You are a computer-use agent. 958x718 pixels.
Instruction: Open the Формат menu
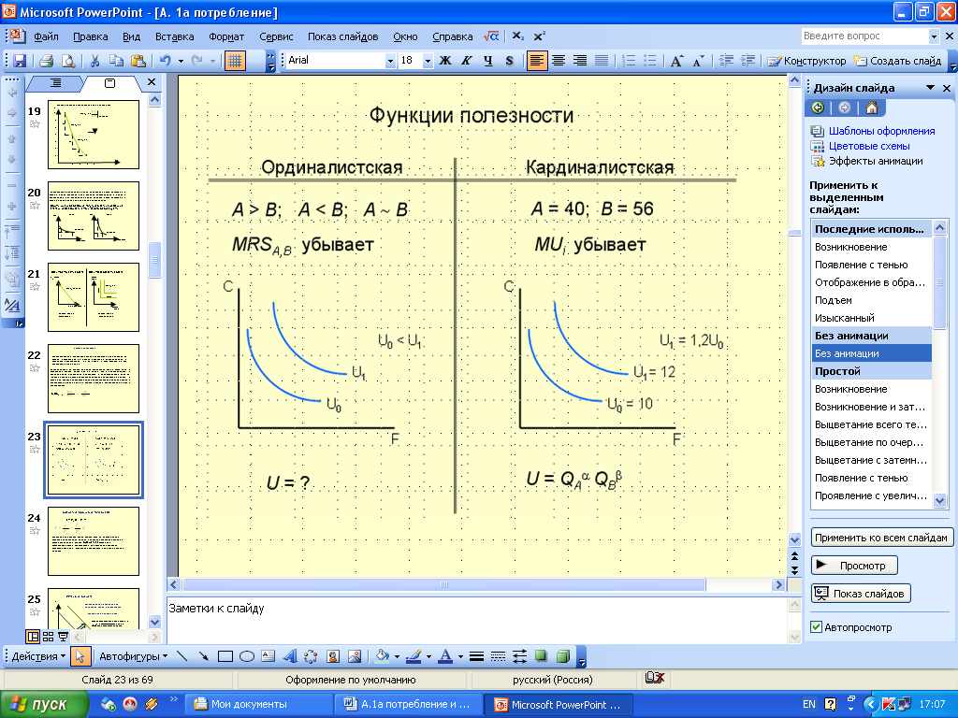(226, 36)
